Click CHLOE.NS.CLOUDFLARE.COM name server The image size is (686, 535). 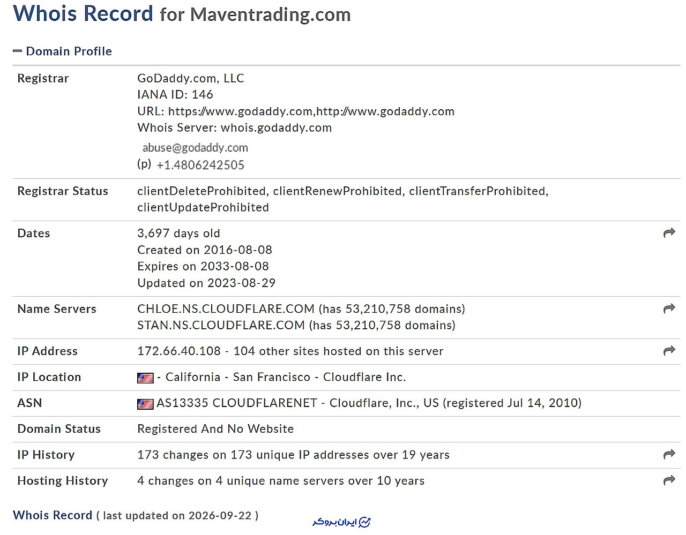pyautogui.click(x=226, y=309)
